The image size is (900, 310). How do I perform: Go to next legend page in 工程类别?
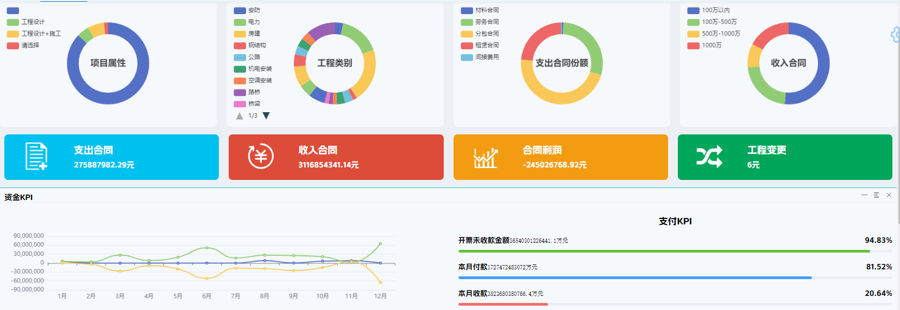(x=266, y=115)
